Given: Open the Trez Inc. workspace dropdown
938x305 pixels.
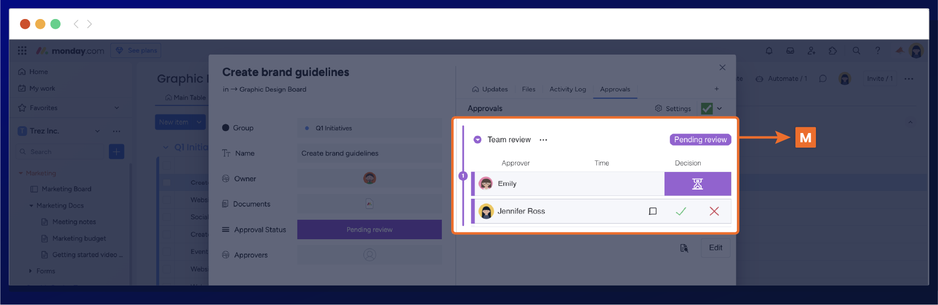Looking at the screenshot, I should pyautogui.click(x=97, y=131).
